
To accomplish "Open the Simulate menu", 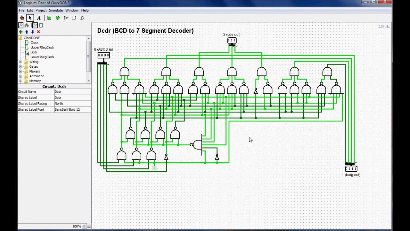I will (56, 10).
